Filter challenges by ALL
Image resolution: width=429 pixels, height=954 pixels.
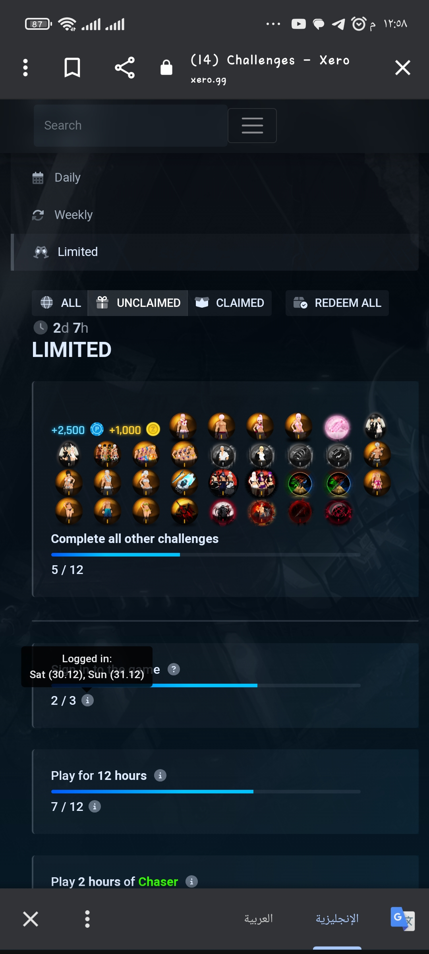coord(60,303)
